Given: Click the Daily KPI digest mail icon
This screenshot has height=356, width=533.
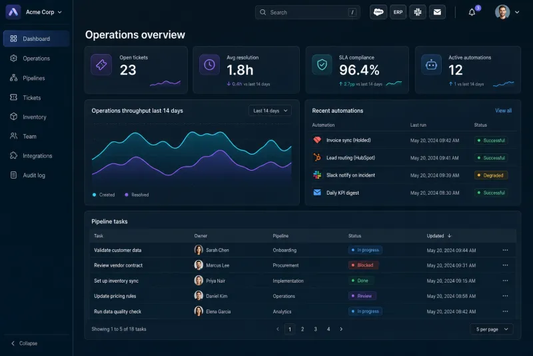Looking at the screenshot, I should 317,193.
